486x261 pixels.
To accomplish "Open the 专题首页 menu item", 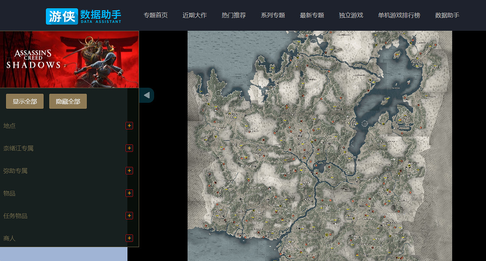I will [156, 15].
